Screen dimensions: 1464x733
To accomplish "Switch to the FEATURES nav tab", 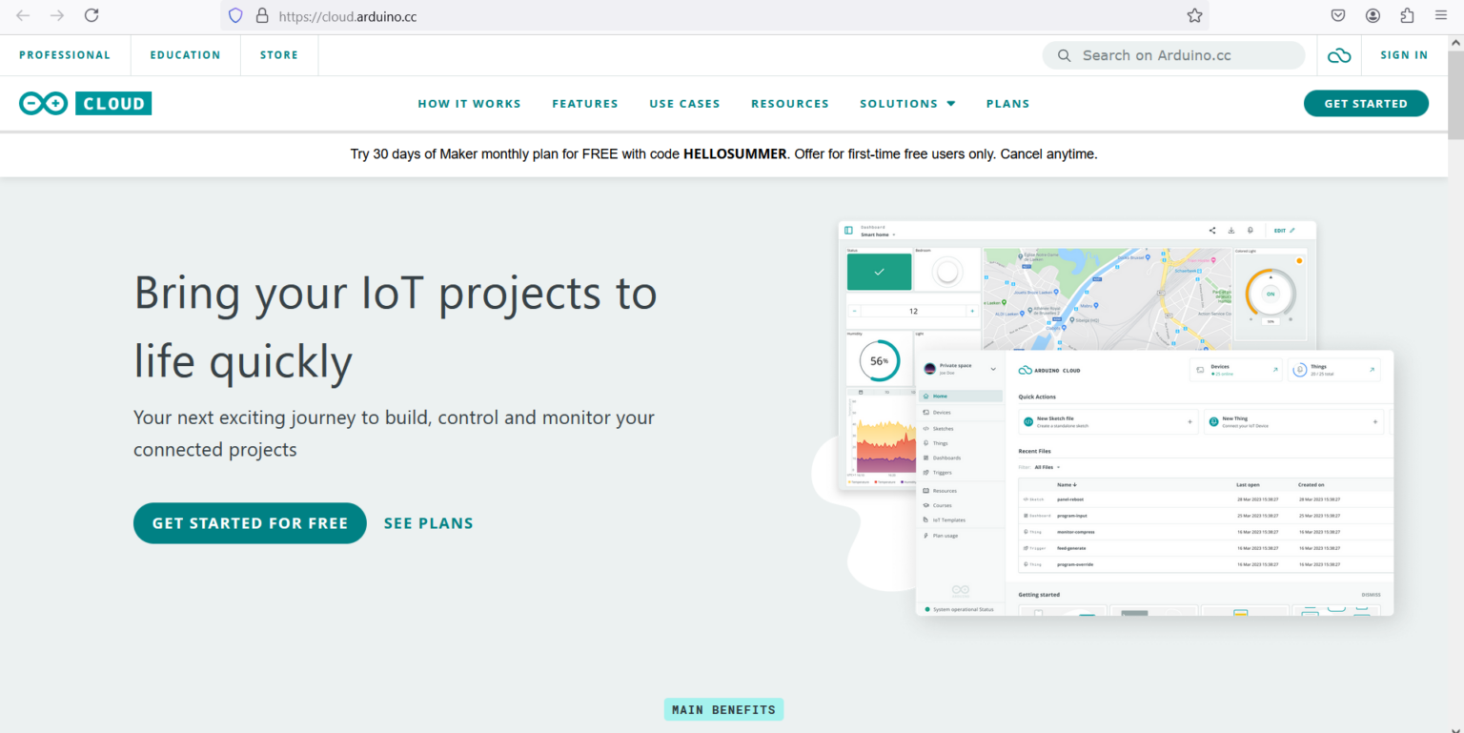I will pyautogui.click(x=585, y=103).
